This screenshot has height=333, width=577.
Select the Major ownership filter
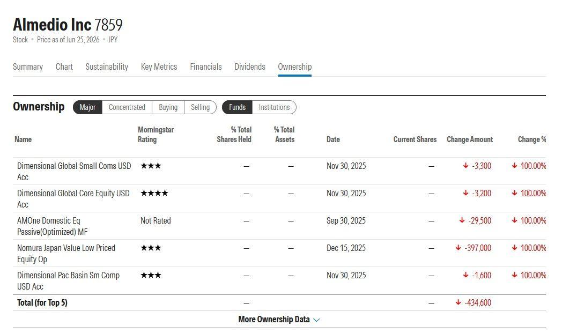(x=87, y=107)
